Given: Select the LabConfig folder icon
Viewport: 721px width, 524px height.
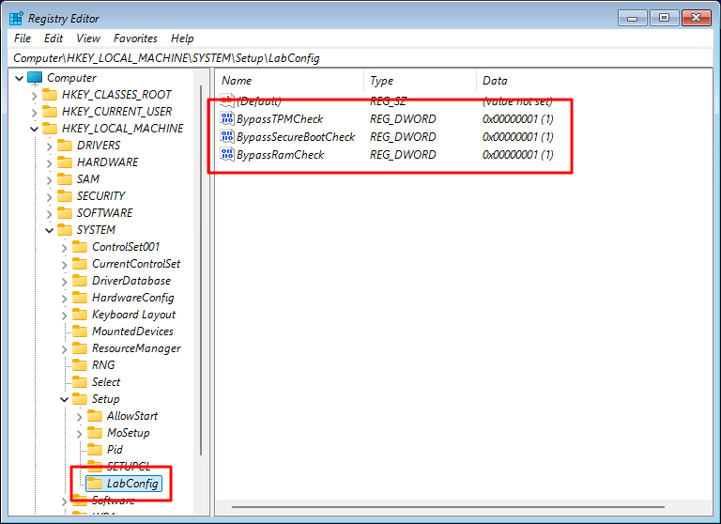Looking at the screenshot, I should coord(95,484).
